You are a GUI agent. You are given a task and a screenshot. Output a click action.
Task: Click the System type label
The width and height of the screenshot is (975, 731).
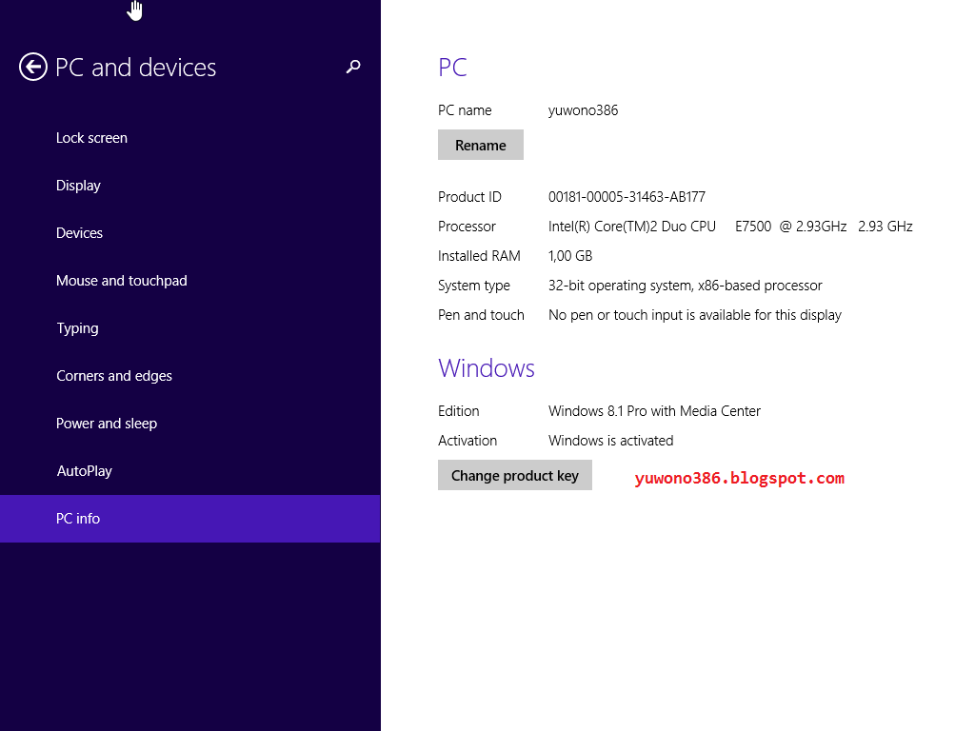pyautogui.click(x=474, y=286)
